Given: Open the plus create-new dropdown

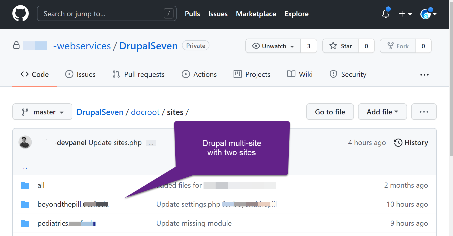Looking at the screenshot, I should point(405,14).
